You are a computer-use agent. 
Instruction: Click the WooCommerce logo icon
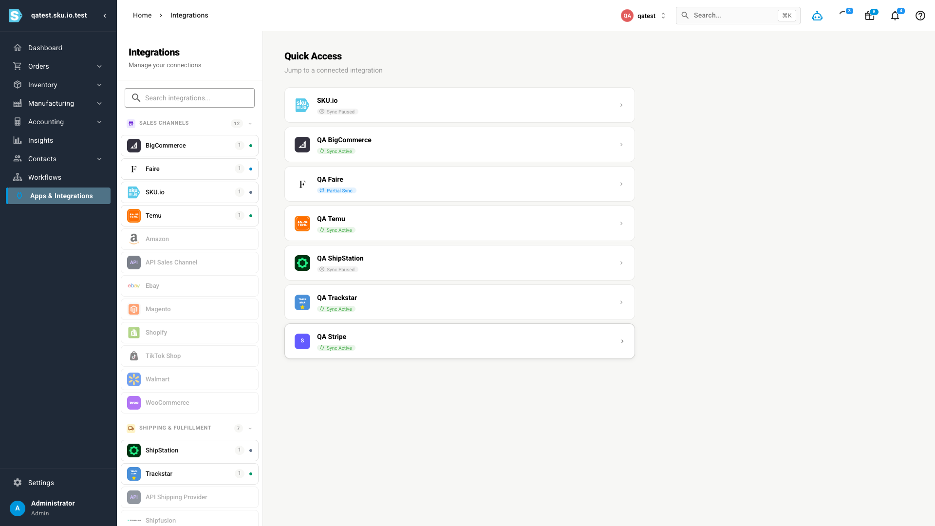[134, 403]
